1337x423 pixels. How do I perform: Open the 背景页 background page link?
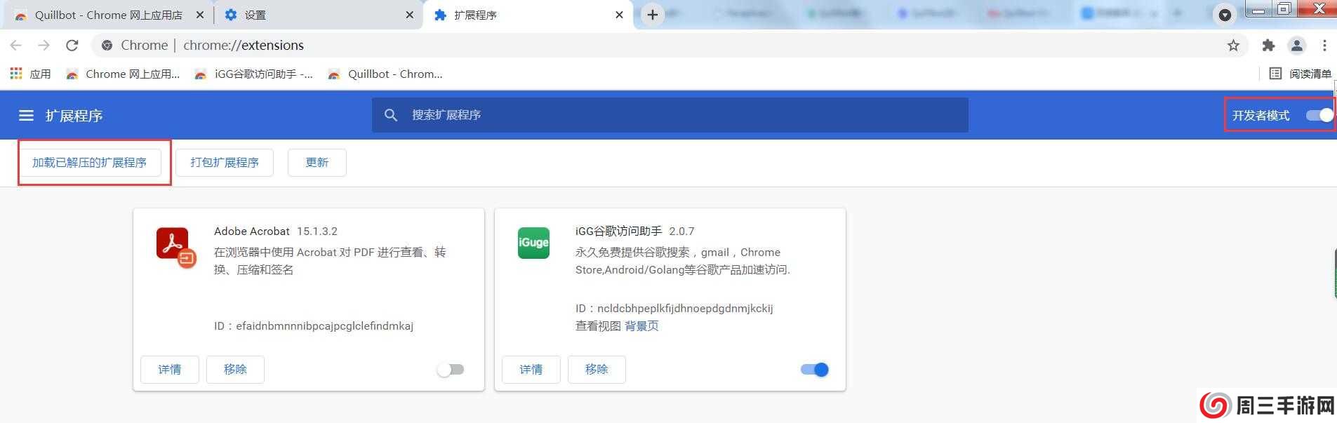tap(641, 326)
